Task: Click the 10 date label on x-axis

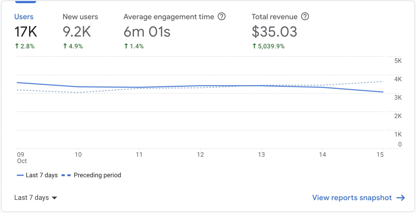Action: pyautogui.click(x=78, y=154)
